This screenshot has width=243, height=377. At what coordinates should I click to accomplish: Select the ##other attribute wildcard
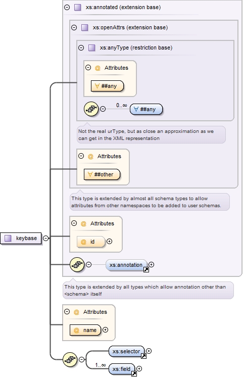(102, 174)
